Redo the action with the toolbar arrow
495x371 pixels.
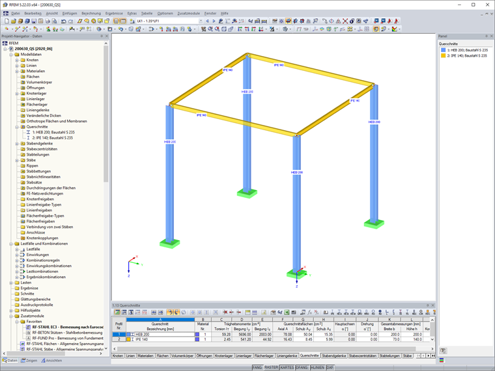(70, 21)
